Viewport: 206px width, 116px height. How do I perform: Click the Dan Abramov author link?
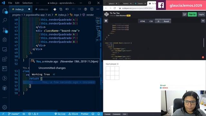point(121,15)
